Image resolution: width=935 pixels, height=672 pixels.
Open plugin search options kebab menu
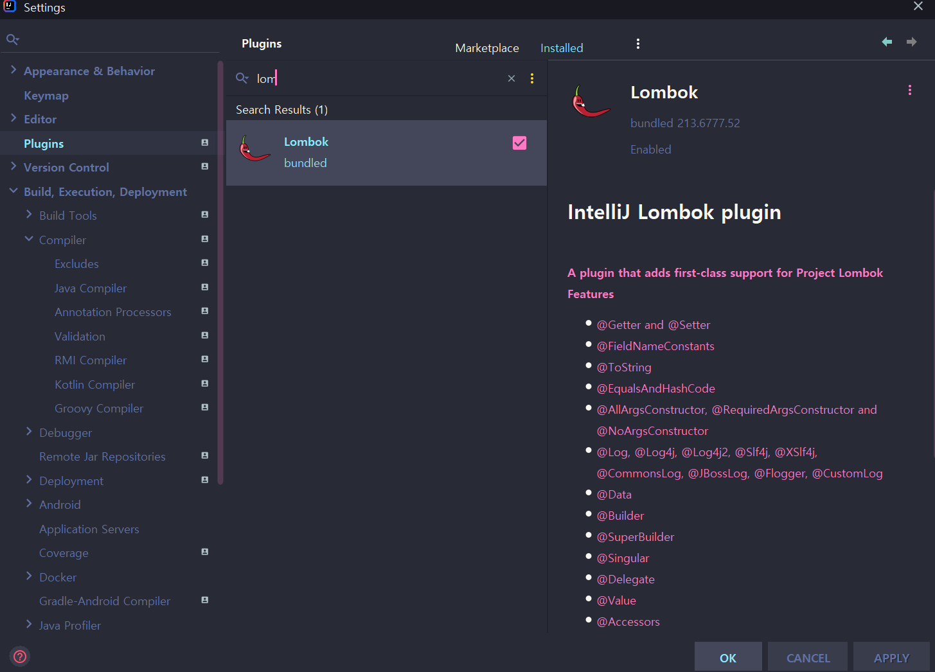click(x=532, y=78)
